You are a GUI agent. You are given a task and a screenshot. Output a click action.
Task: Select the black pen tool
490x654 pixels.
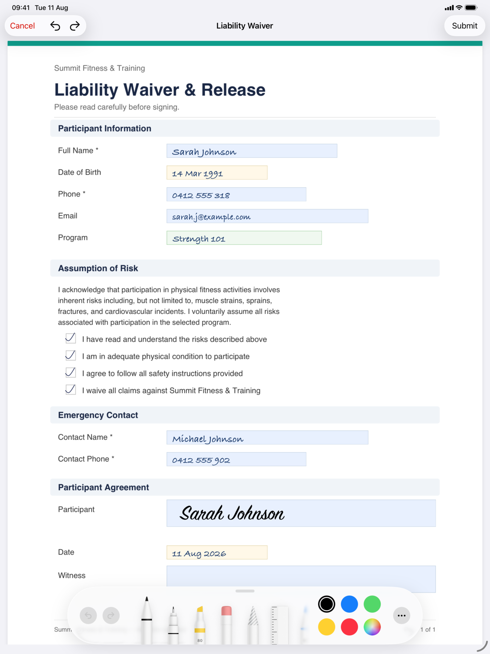coord(147,620)
